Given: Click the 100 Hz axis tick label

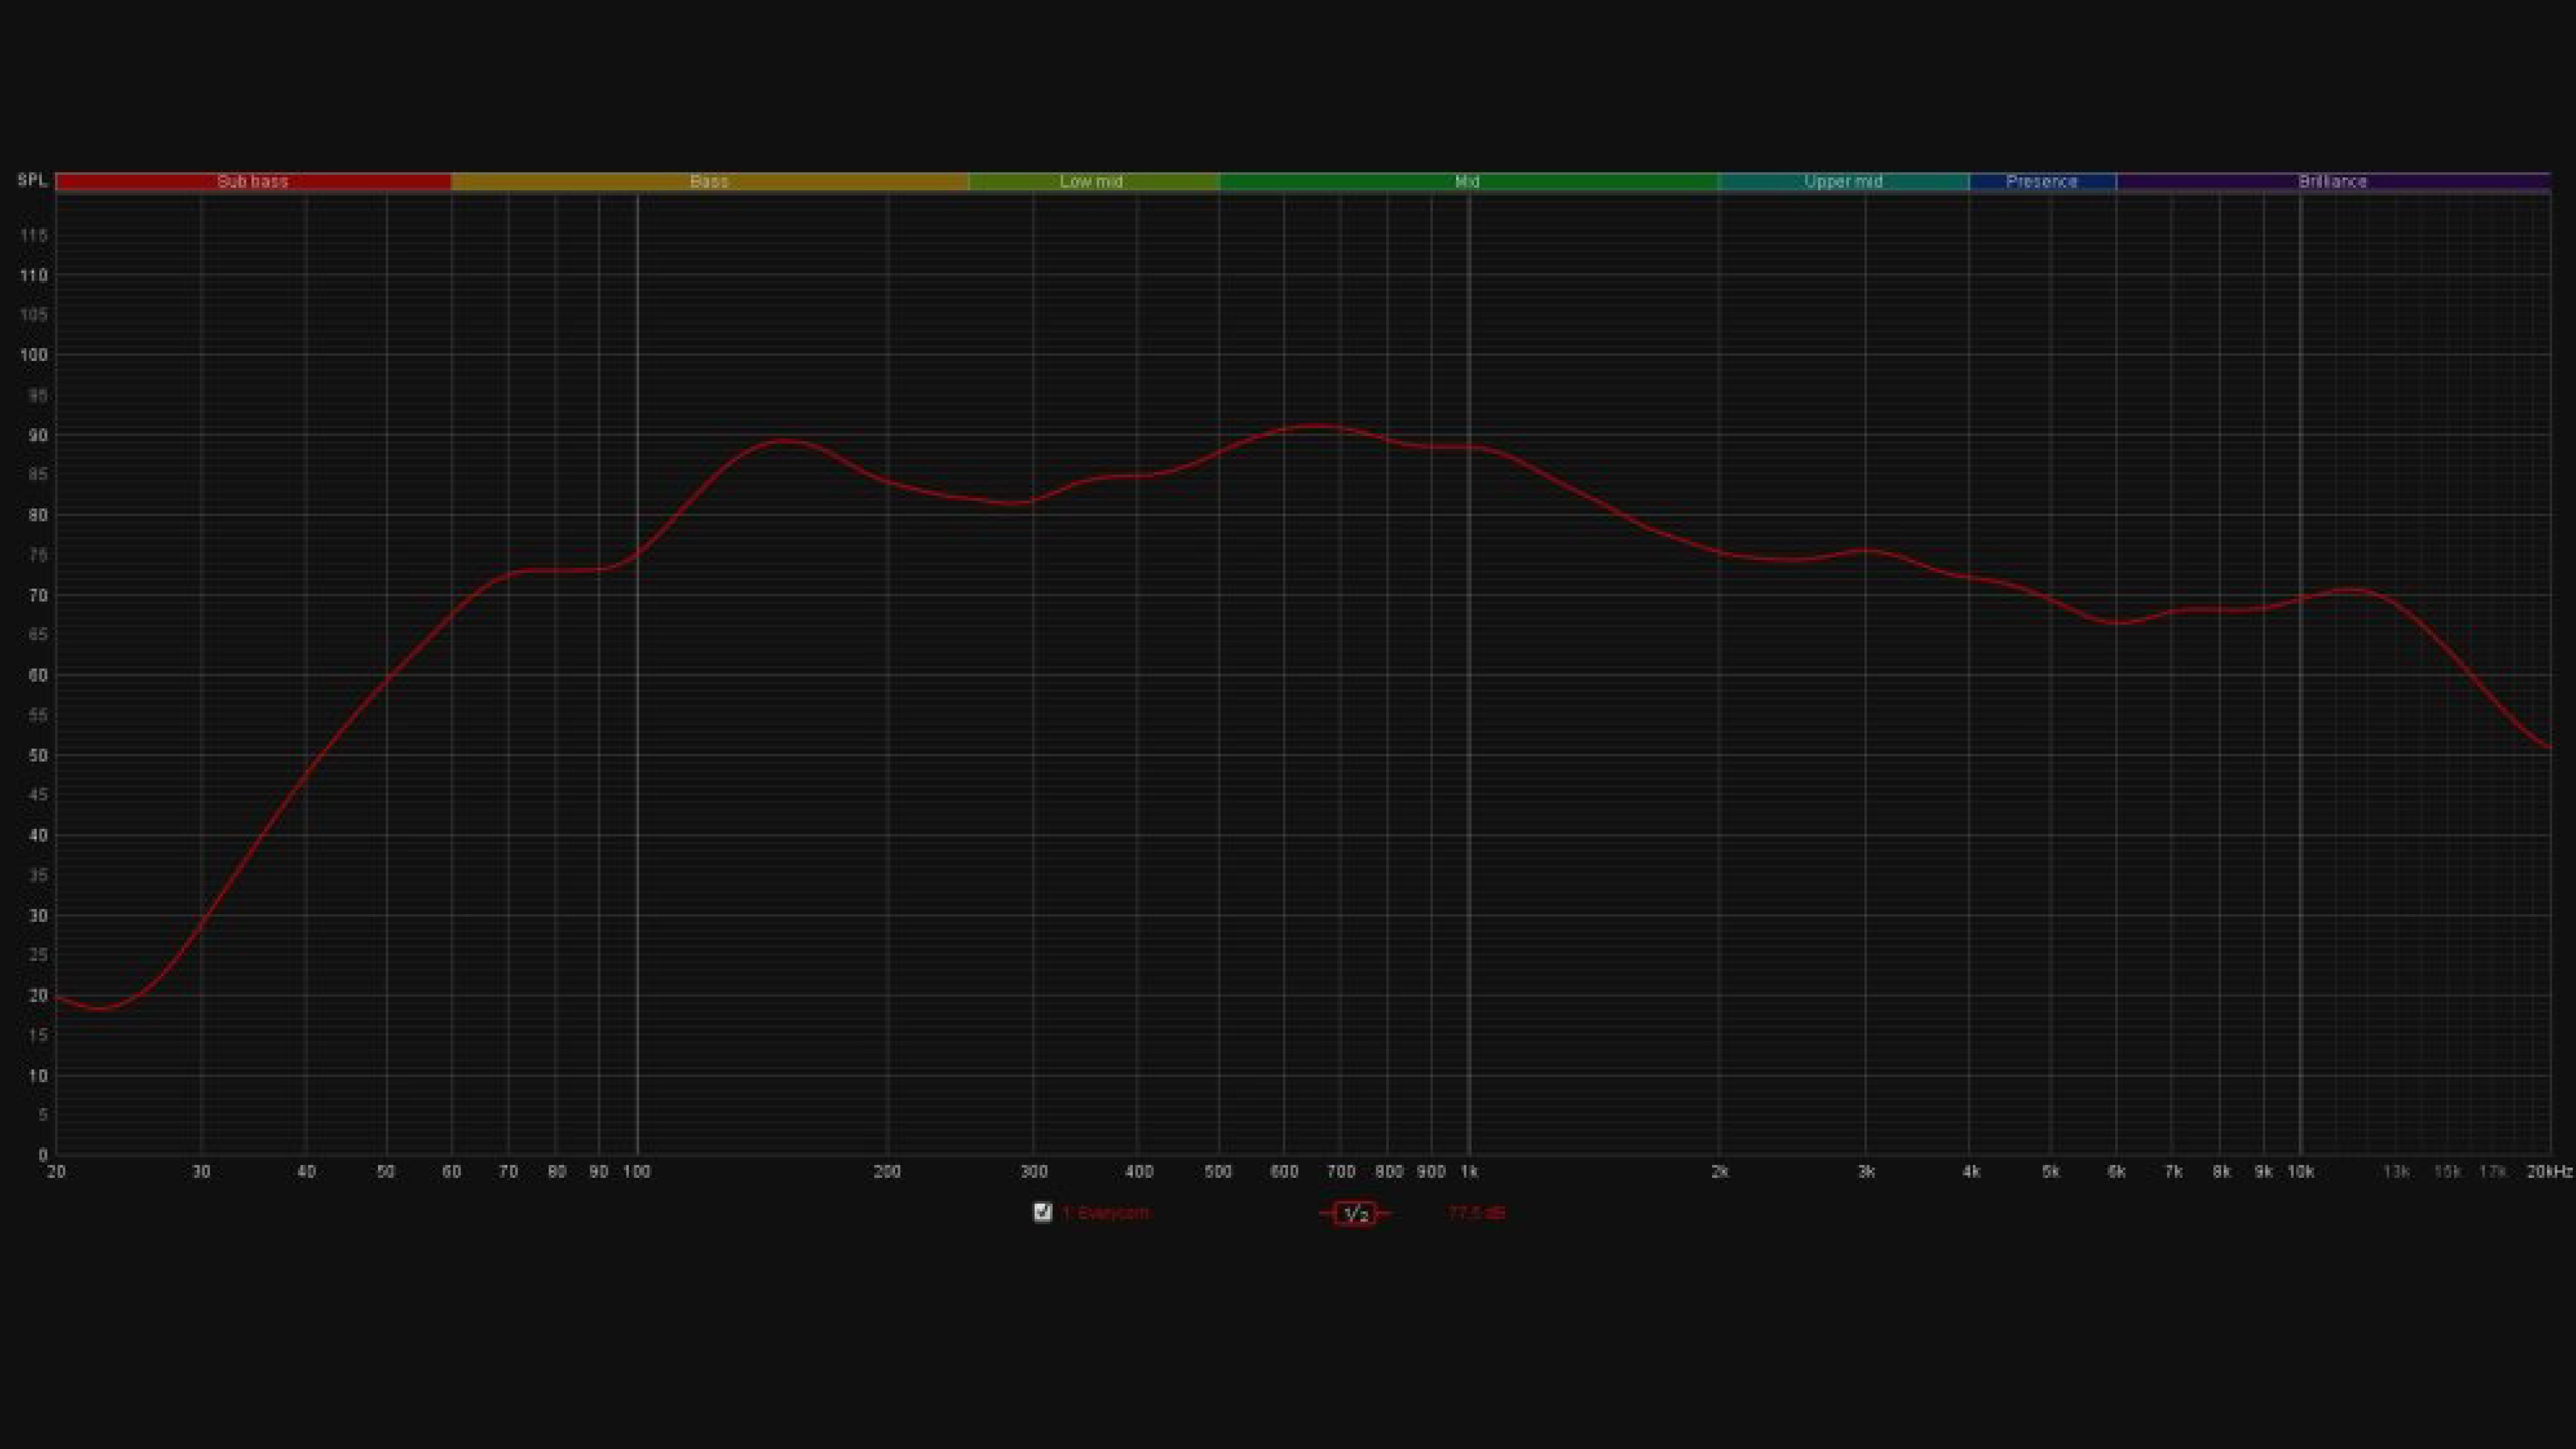Looking at the screenshot, I should (637, 1171).
